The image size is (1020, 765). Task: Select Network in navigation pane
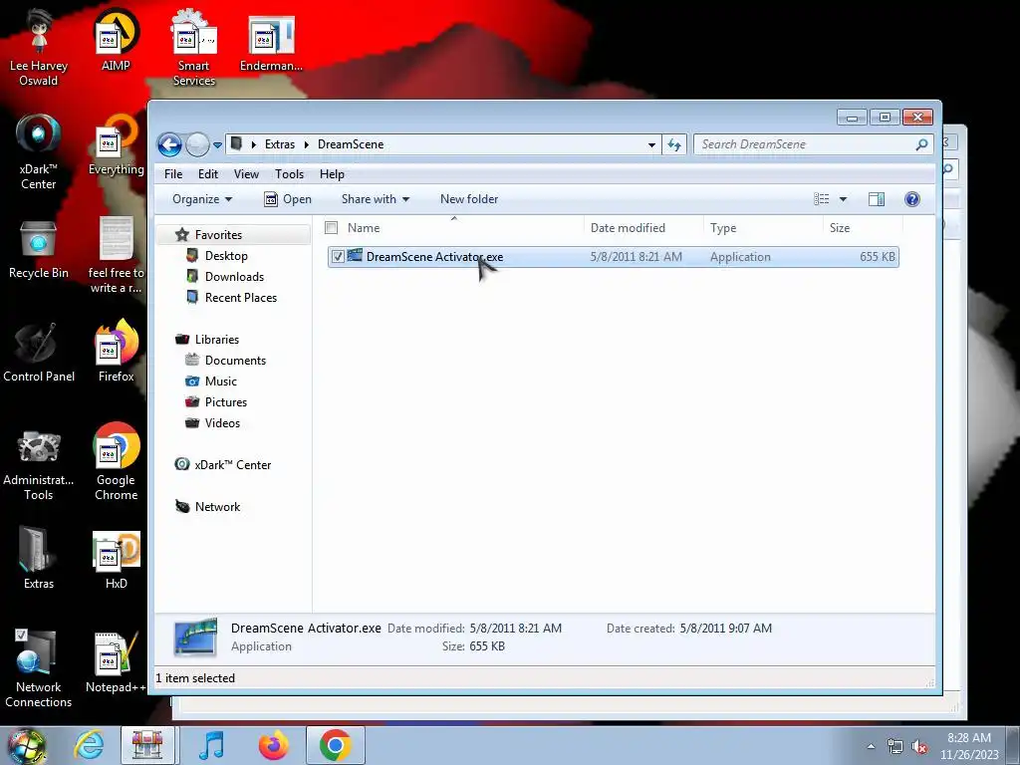pos(217,507)
